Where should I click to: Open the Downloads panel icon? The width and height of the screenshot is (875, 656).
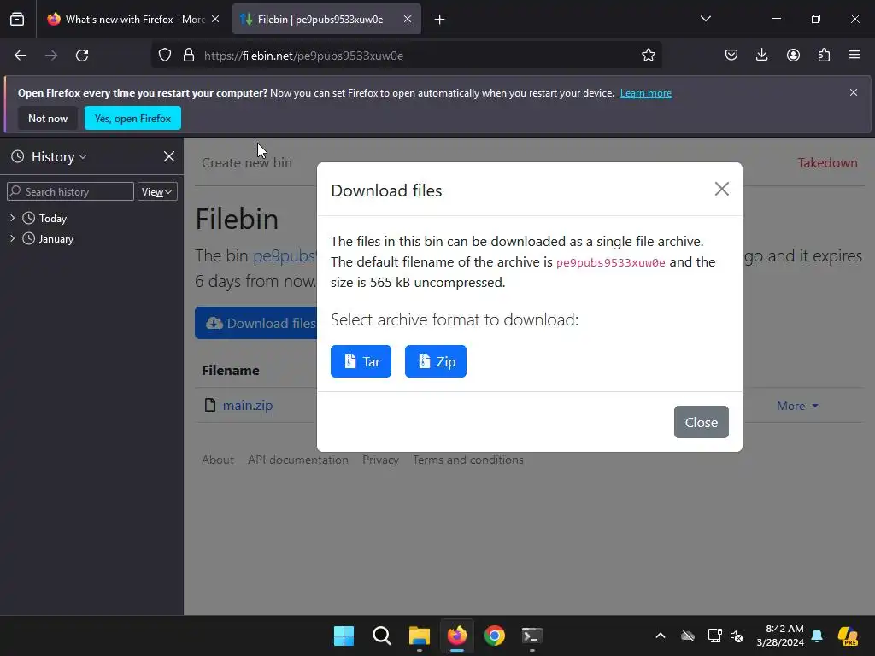761,56
